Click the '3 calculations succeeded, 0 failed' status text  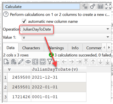[x=83, y=55]
